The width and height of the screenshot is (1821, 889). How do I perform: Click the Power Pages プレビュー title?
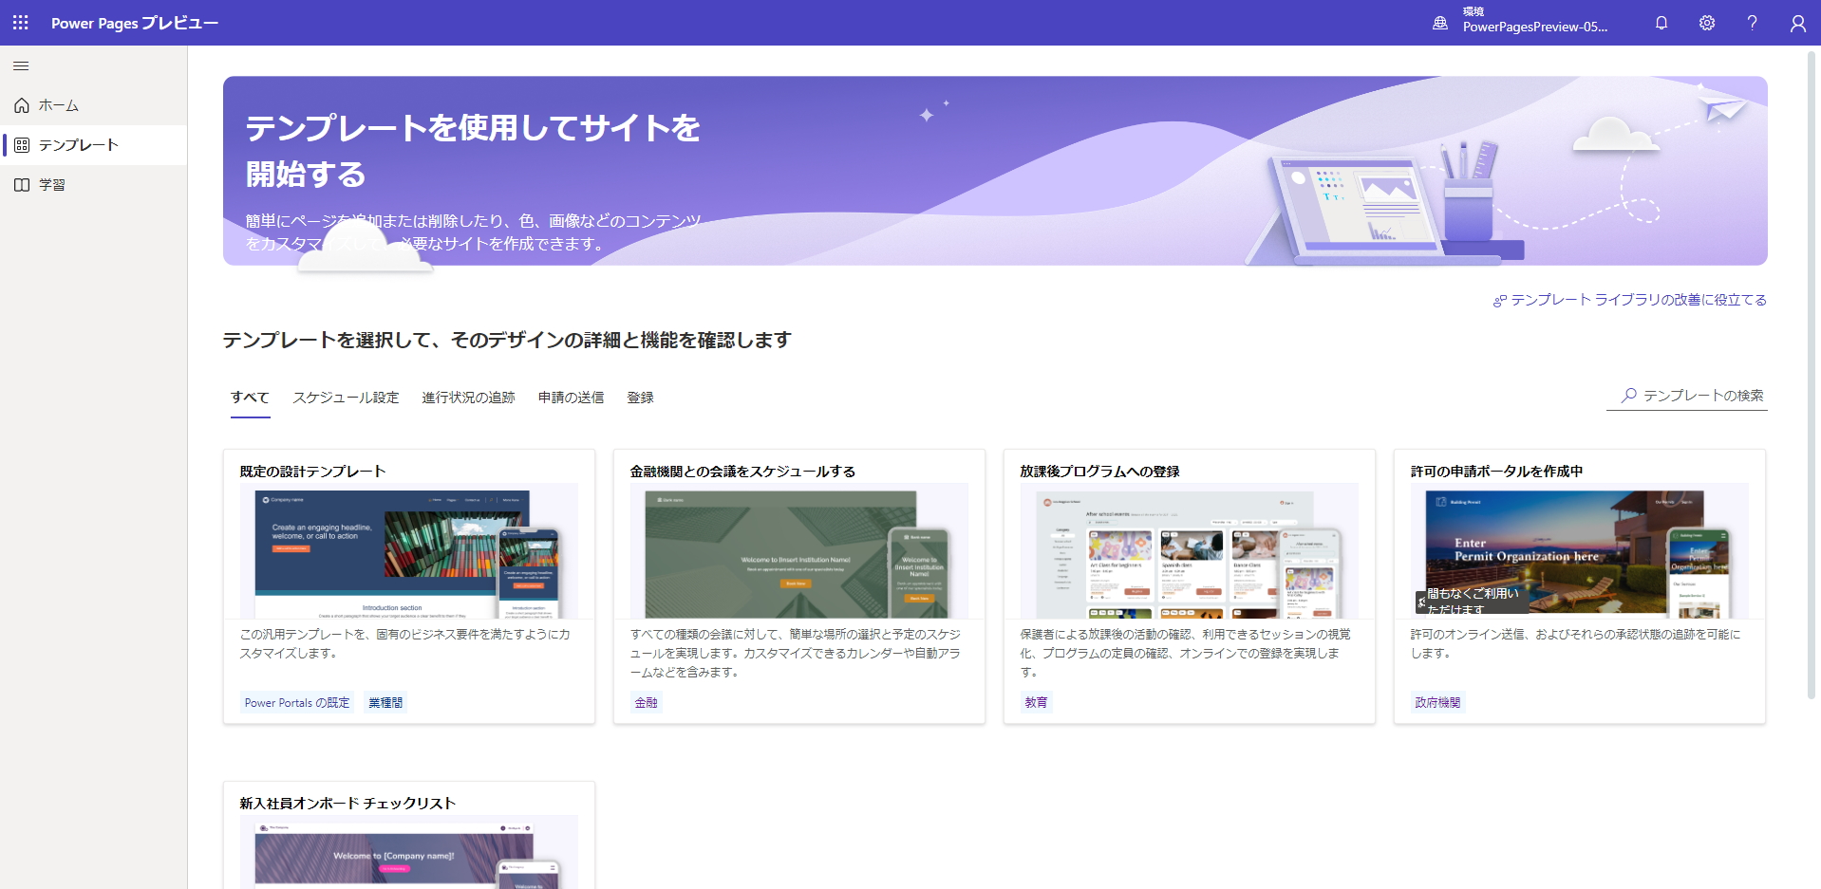point(135,23)
